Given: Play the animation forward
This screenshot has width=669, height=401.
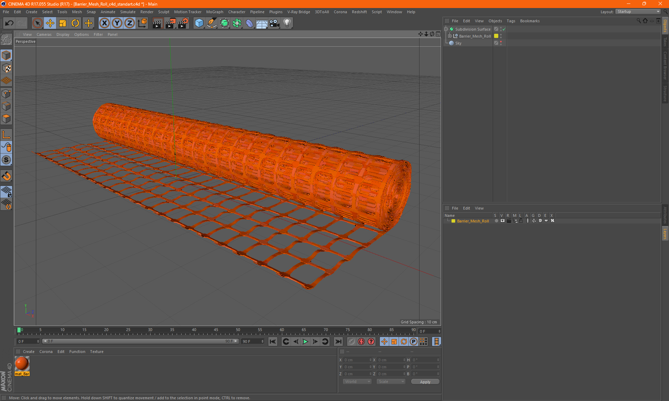Looking at the screenshot, I should pyautogui.click(x=305, y=341).
